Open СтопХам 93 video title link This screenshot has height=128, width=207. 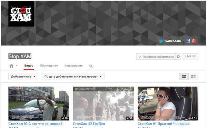[x=36, y=124]
